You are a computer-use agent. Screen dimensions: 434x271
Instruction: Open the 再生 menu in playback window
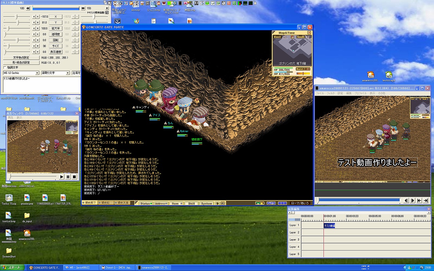[x=11, y=118]
